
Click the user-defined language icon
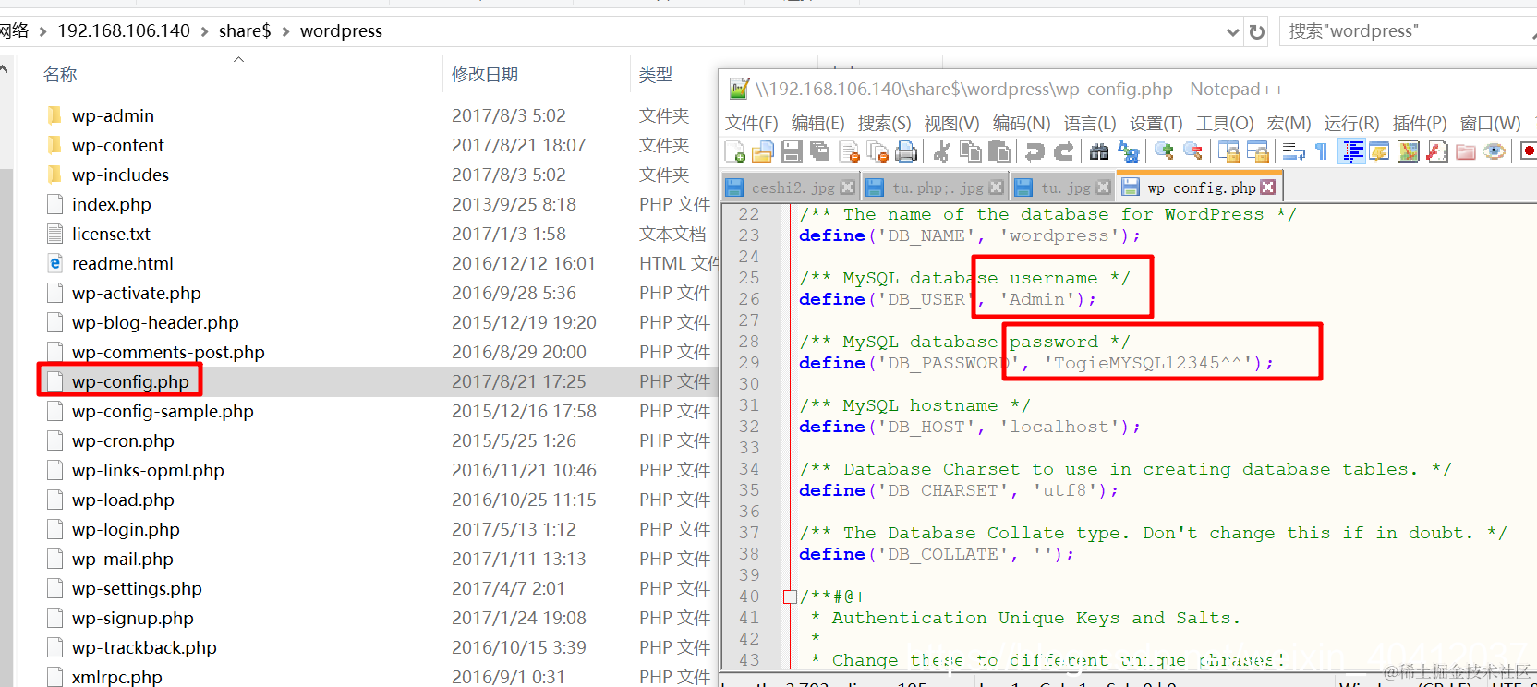(1379, 151)
